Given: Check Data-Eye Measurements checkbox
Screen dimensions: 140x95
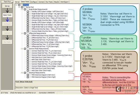Looking at the screenshot, I should [x=25, y=73].
